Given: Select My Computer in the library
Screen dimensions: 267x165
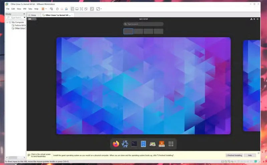Looking at the screenshot, I should 16,22.
